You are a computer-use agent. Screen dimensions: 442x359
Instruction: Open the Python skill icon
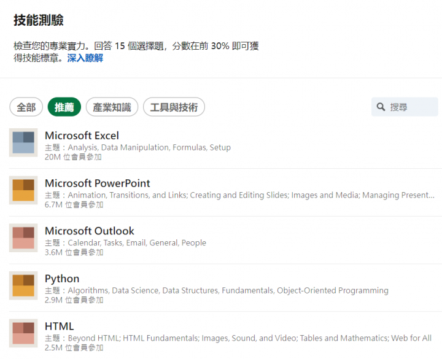[23, 285]
